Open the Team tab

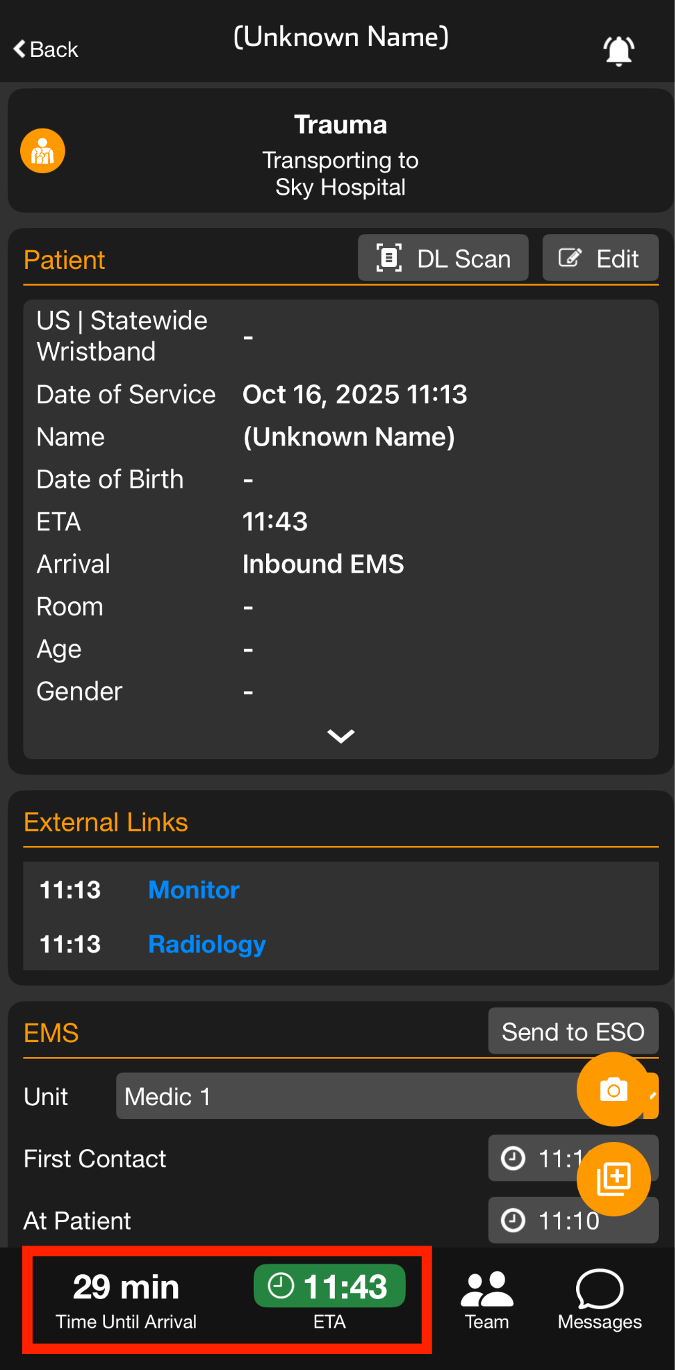tap(487, 1300)
